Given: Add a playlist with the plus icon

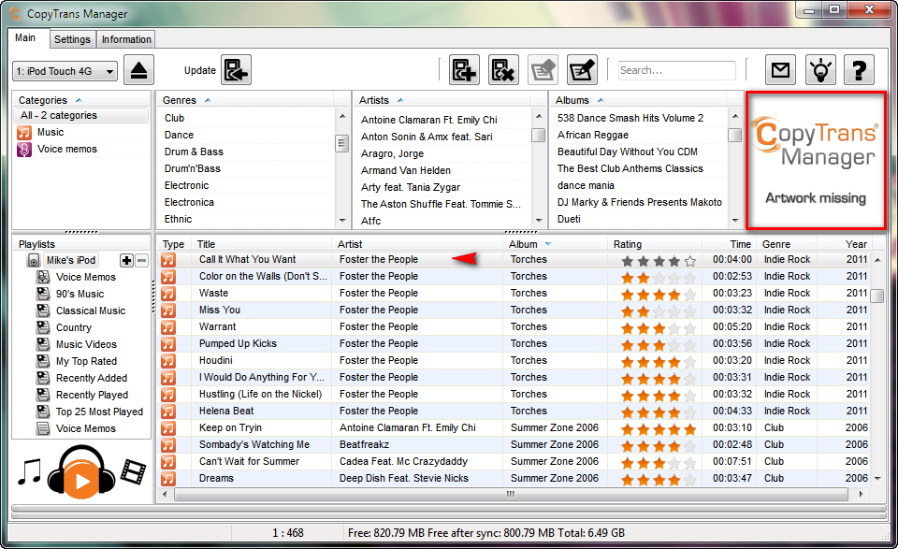Looking at the screenshot, I should point(126,261).
